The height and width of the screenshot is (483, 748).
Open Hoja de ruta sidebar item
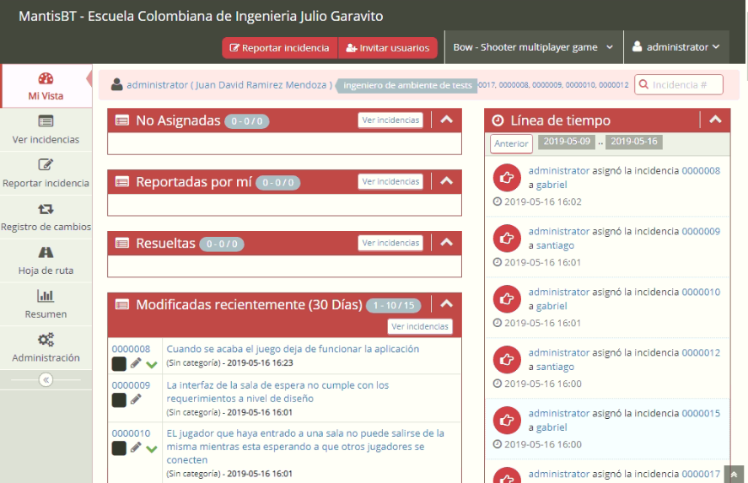[x=46, y=260]
